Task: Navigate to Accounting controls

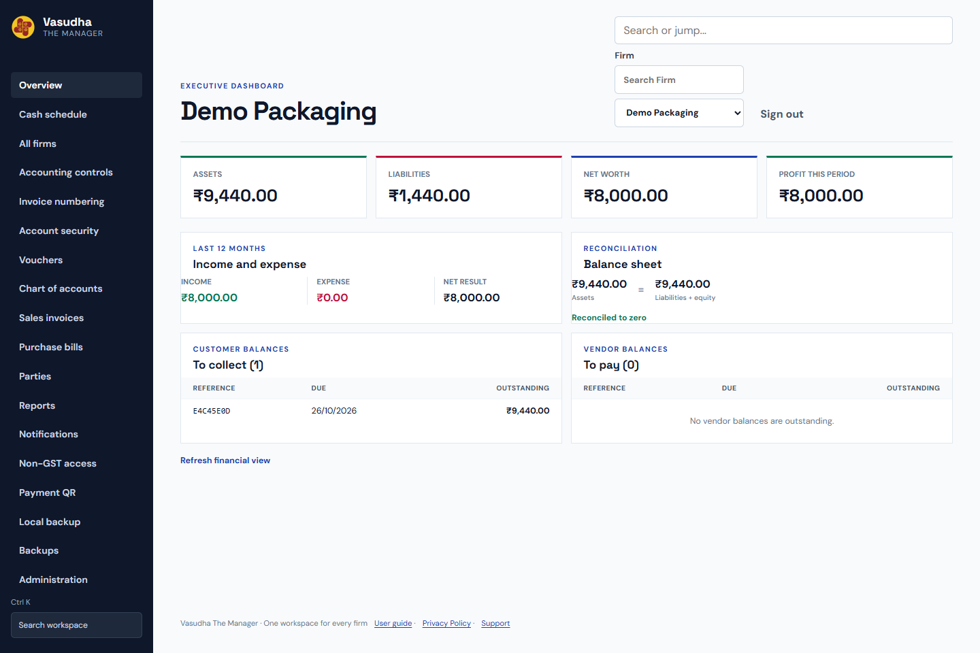Action: tap(76, 172)
